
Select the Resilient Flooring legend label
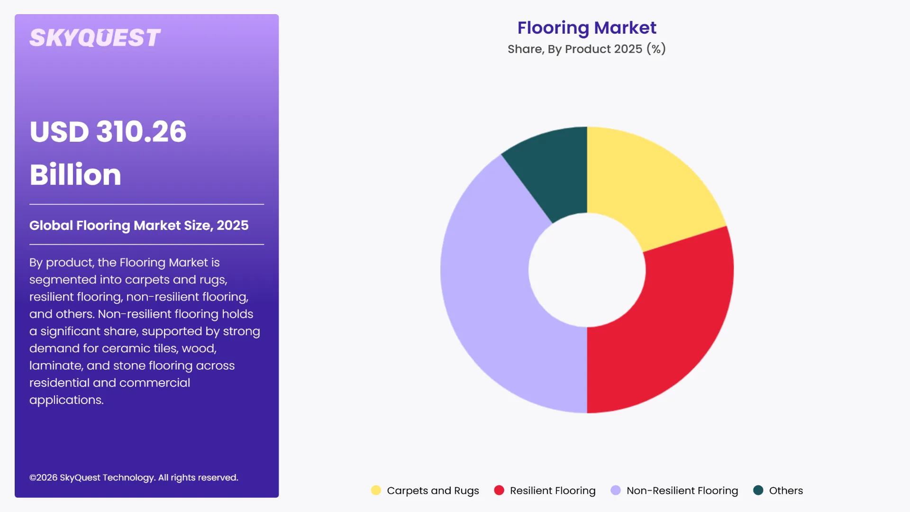point(553,491)
